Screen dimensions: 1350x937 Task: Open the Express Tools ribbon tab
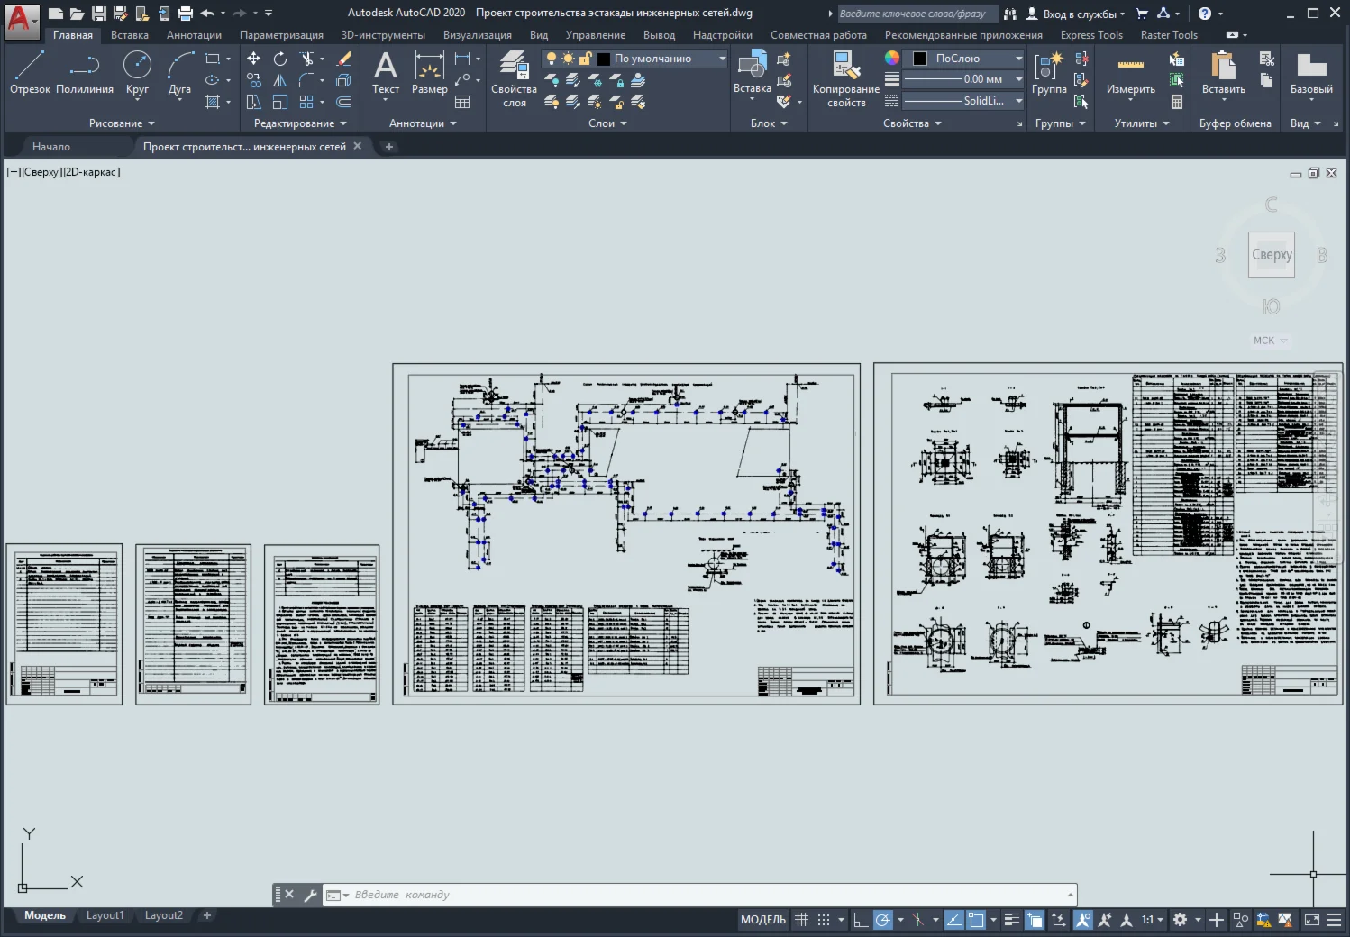click(1091, 35)
